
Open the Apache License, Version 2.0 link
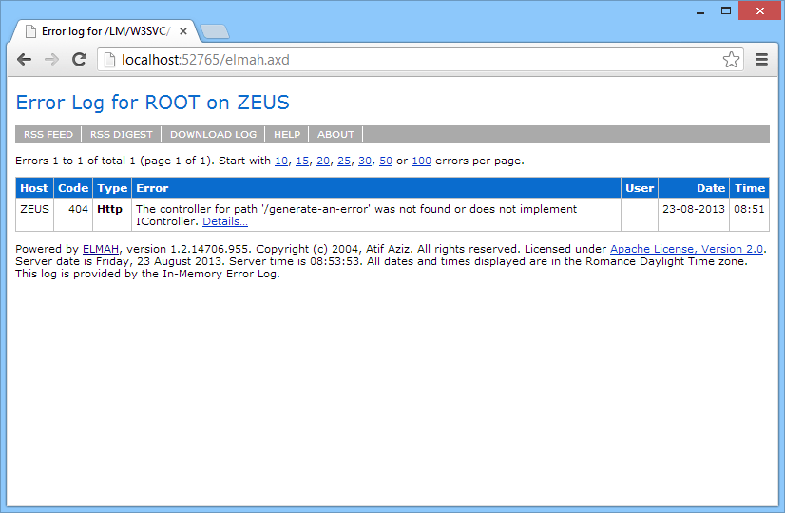pyautogui.click(x=686, y=249)
